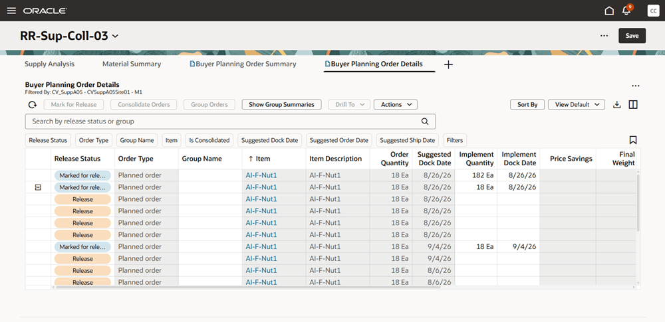Switch to the Material Summary tab

coord(132,64)
